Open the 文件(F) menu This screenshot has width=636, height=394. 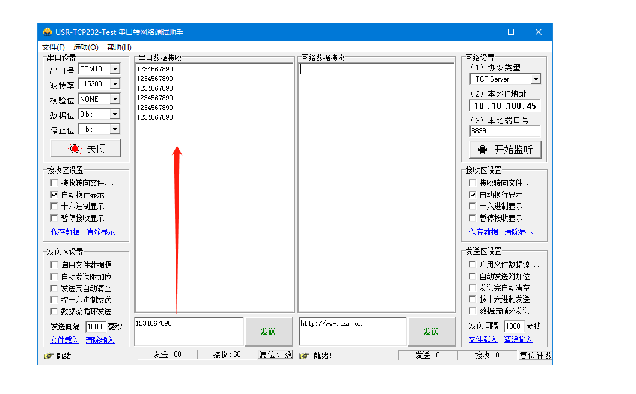click(x=53, y=47)
